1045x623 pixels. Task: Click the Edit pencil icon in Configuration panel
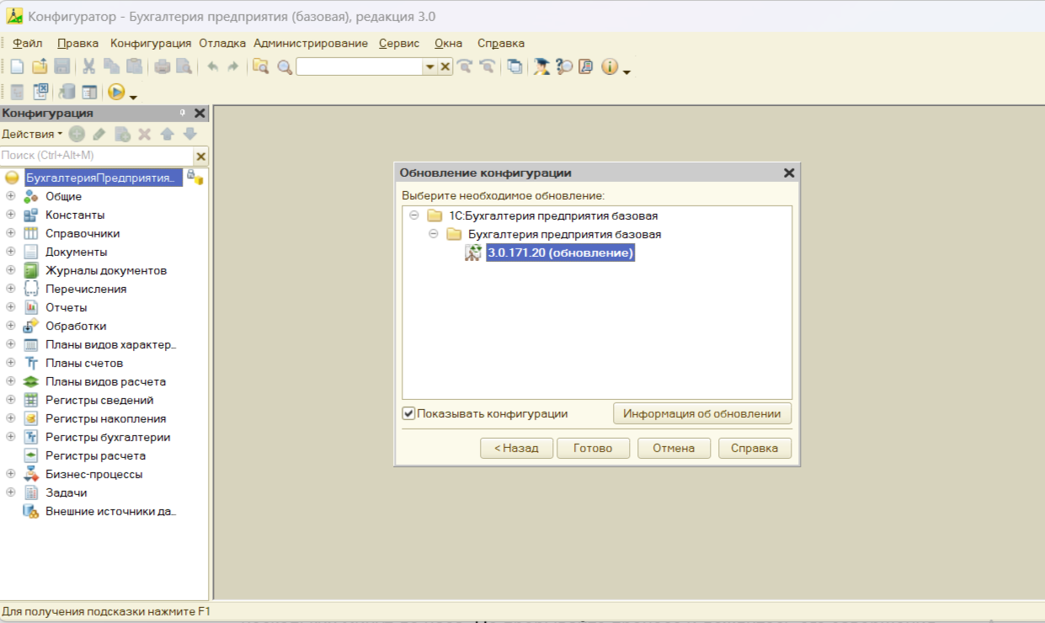pos(99,134)
